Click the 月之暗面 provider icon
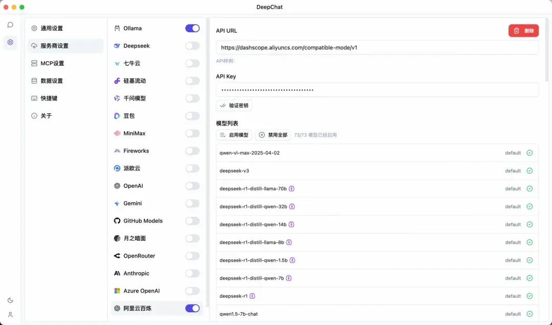Screen dimensions: 552x325 pyautogui.click(x=117, y=238)
